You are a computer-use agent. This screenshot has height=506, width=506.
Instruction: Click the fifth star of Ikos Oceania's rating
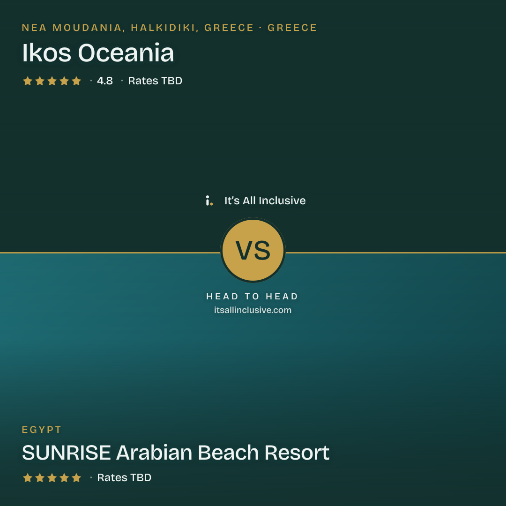tap(76, 81)
